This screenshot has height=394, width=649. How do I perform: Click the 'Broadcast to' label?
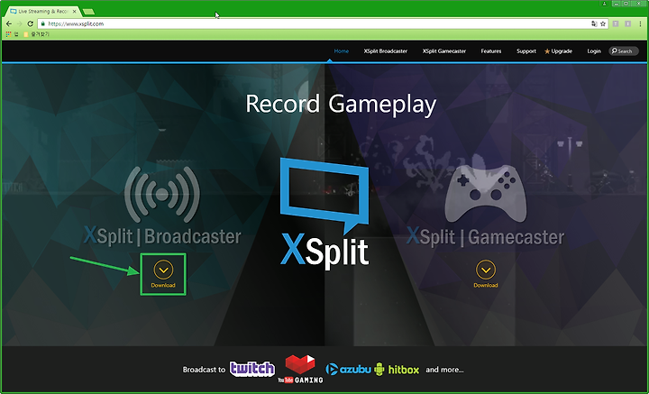[204, 370]
